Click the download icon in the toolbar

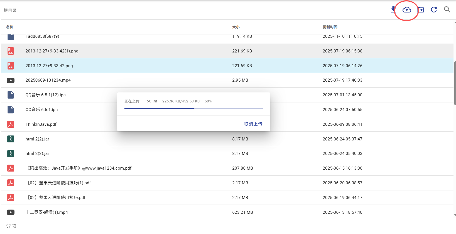pyautogui.click(x=393, y=10)
